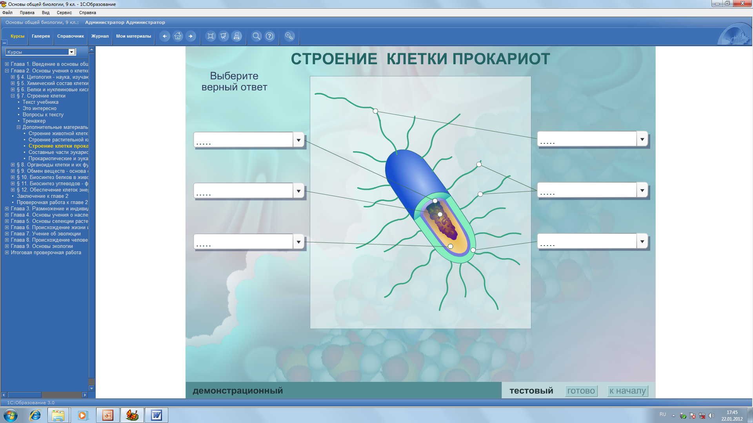Switch to PowerPoint on the taskbar

[107, 415]
